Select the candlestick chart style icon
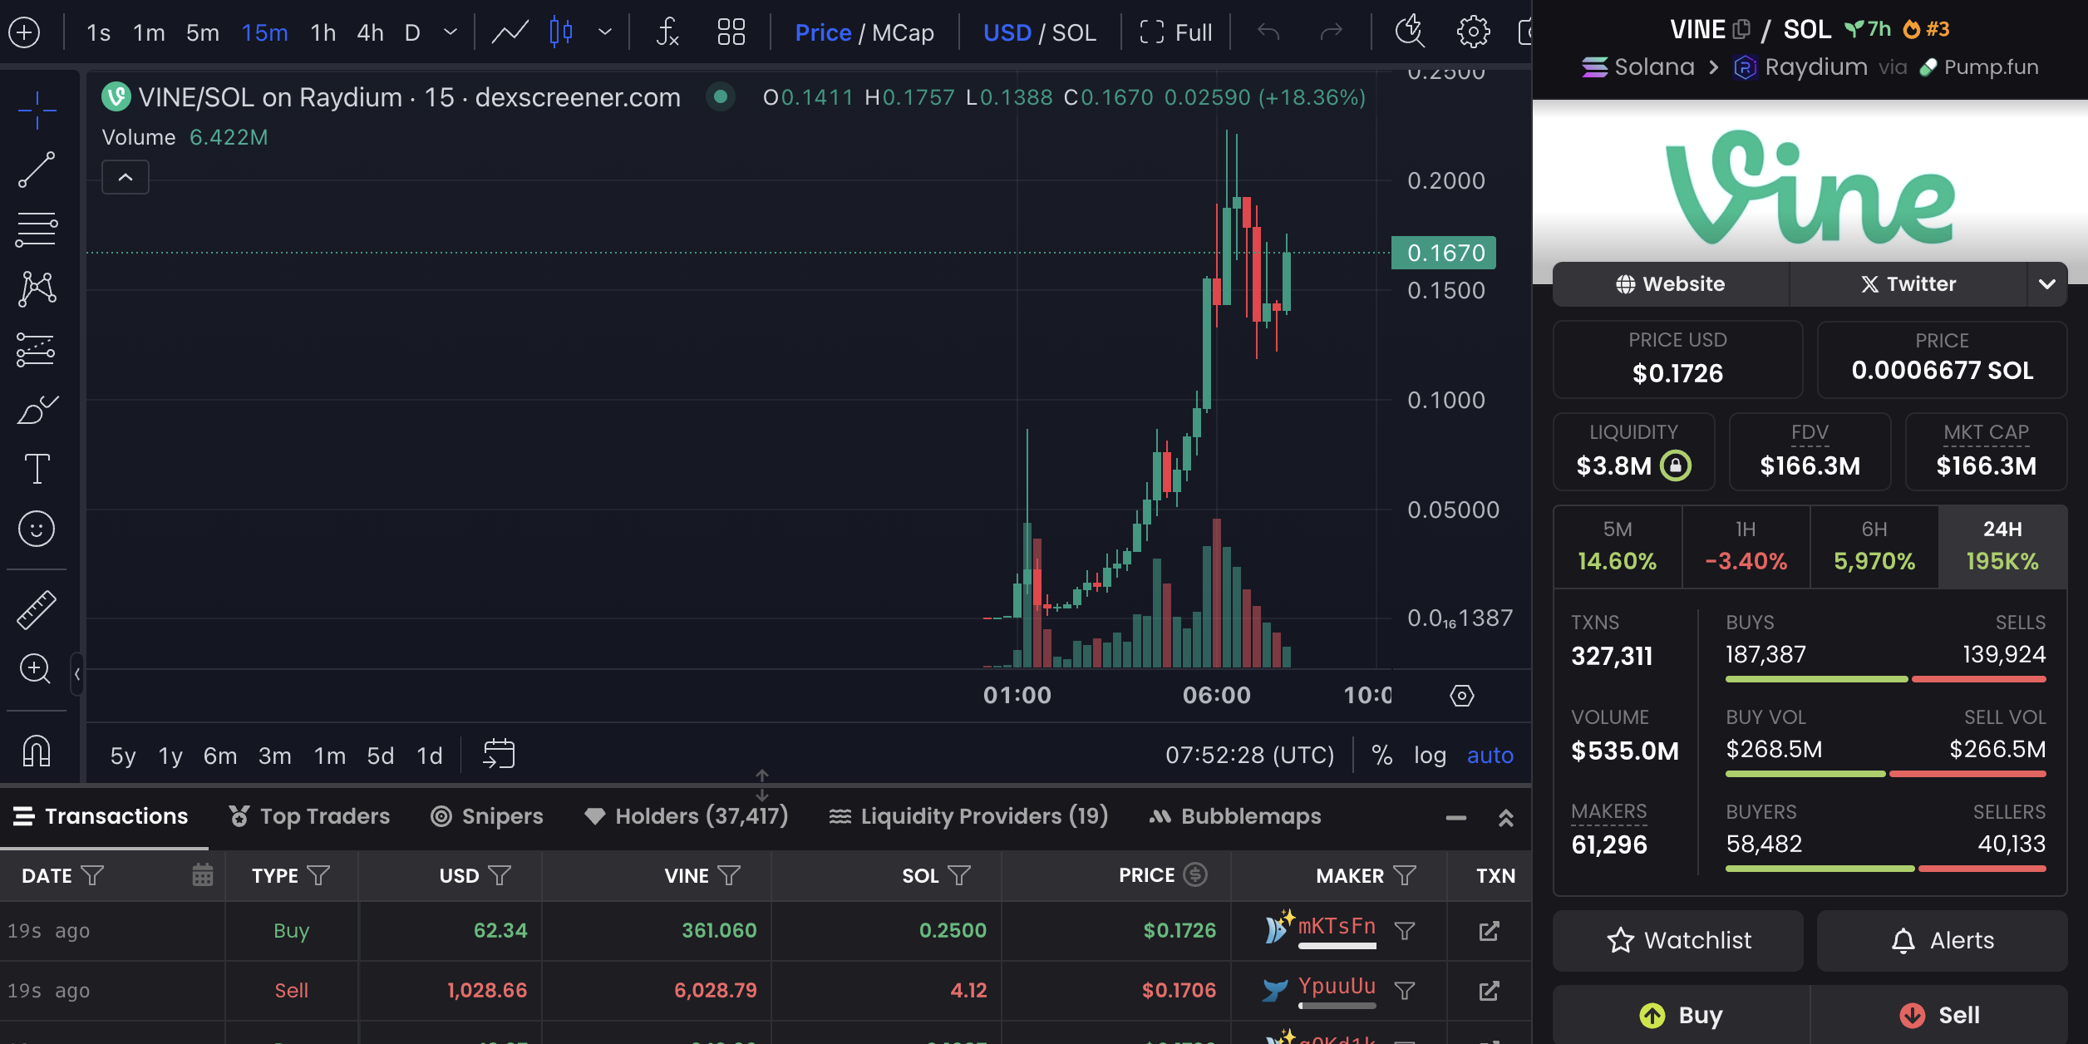The height and width of the screenshot is (1044, 2088). [561, 32]
